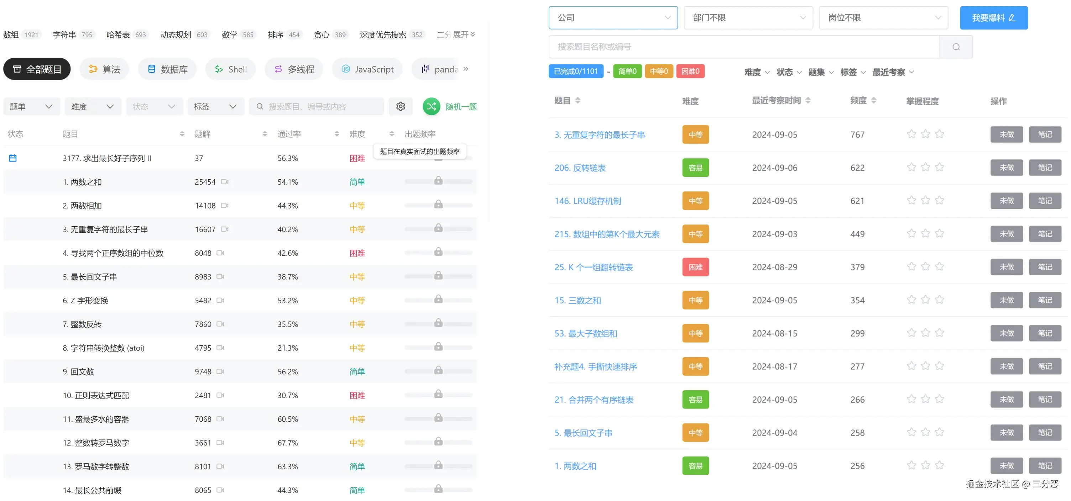
Task: Click the daily calendar icon beside problem 3177
Action: (x=13, y=158)
